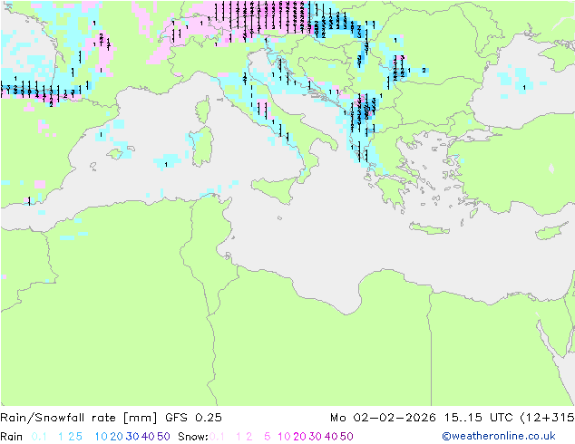Click the 'Rain' legend label
Viewport: 575px width, 444px height.
tap(12, 437)
